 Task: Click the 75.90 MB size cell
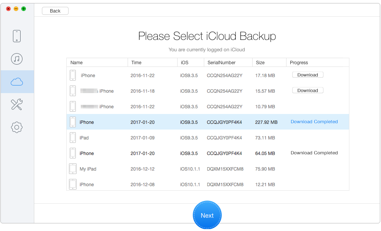[265, 169]
